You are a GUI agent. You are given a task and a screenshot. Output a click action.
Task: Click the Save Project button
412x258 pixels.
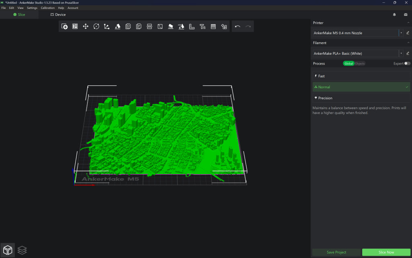[336, 252]
